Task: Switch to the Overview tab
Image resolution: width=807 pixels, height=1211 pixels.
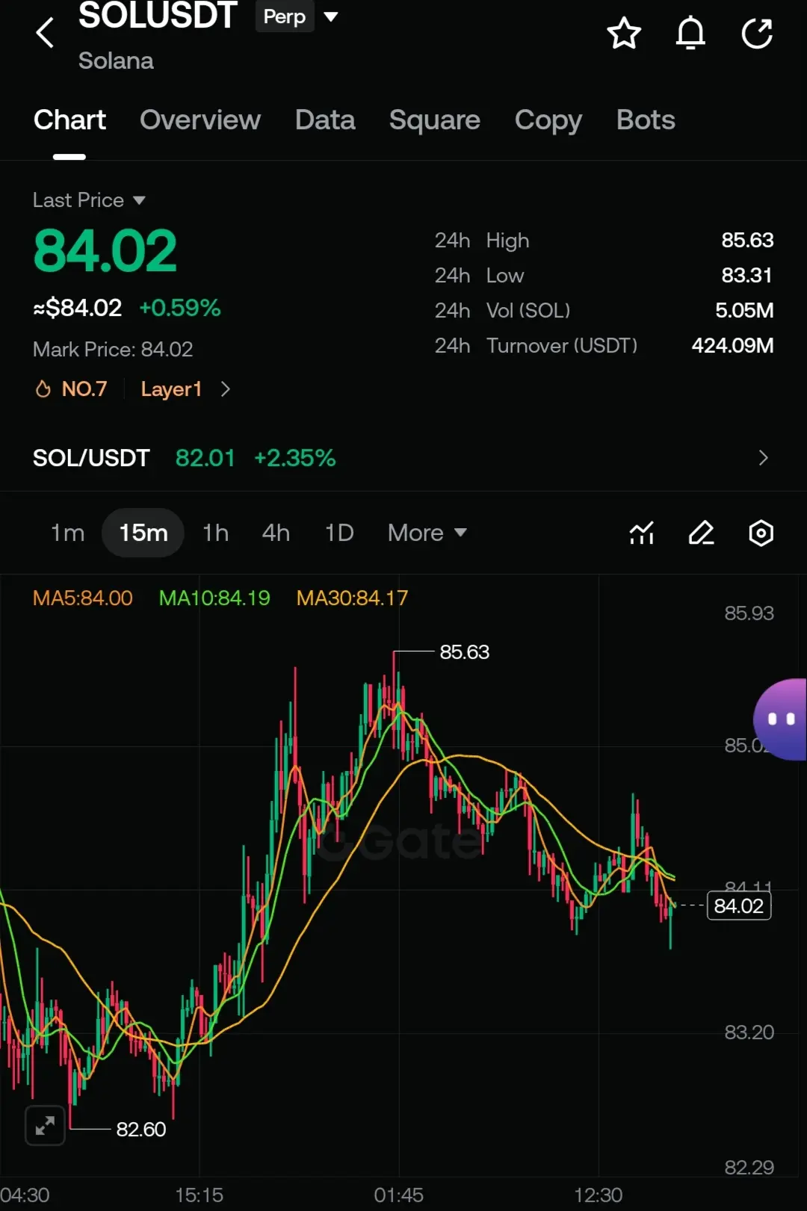Action: [x=200, y=120]
